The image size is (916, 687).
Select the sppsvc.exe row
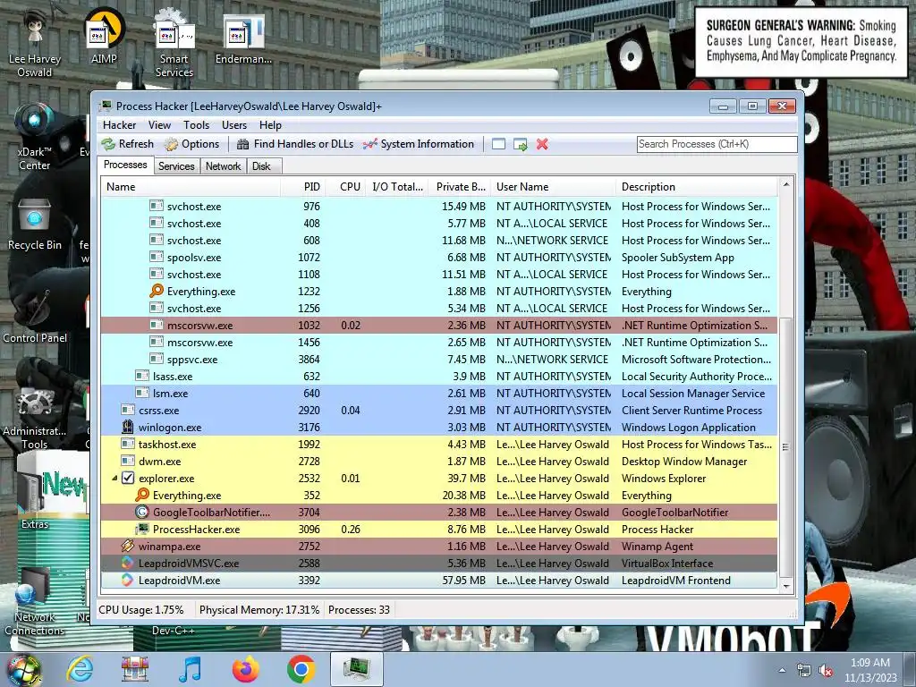(x=439, y=360)
